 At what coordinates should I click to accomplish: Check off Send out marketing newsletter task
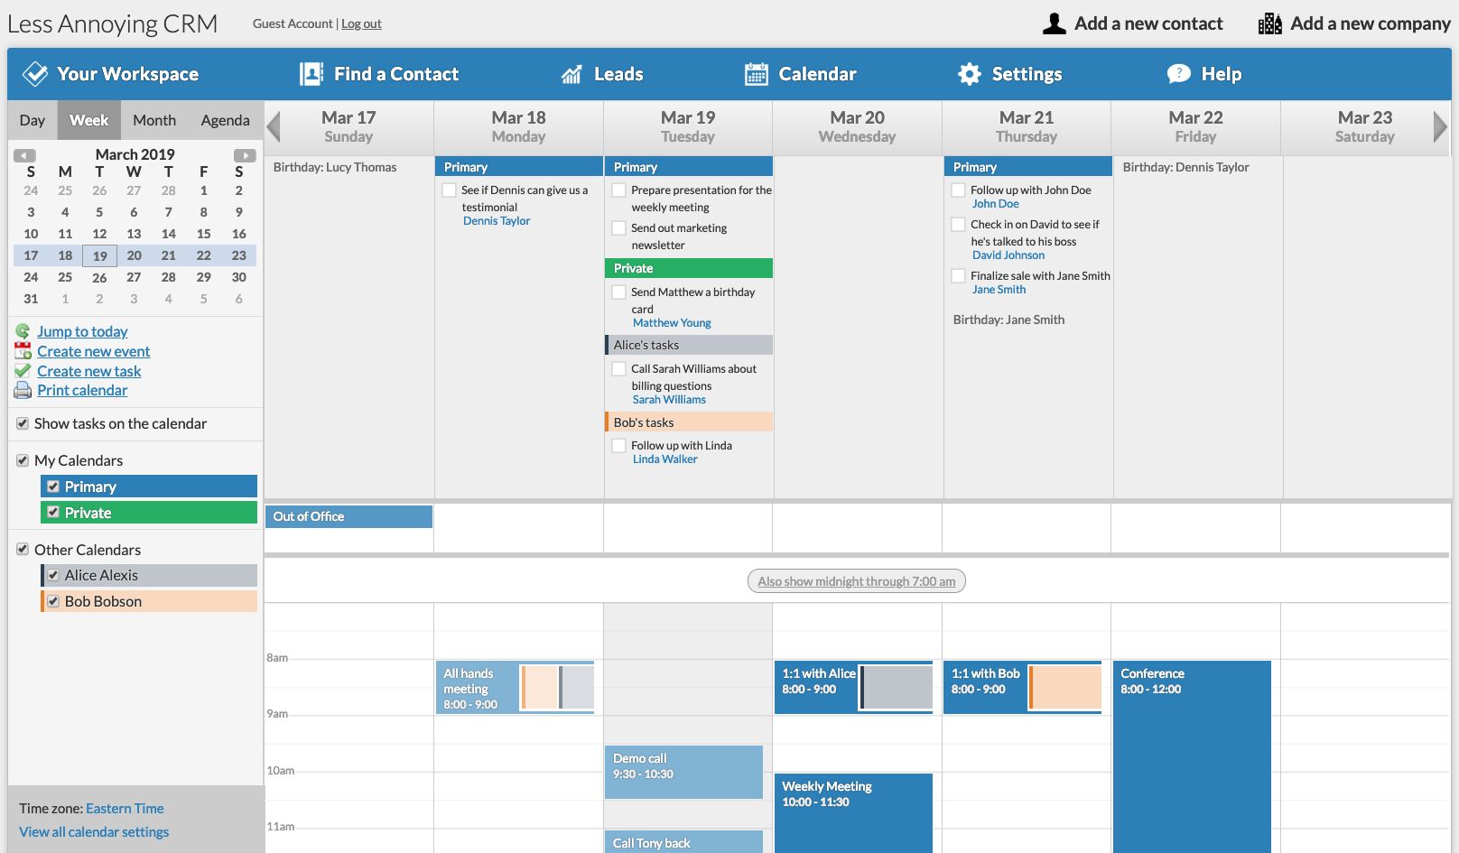tap(618, 228)
